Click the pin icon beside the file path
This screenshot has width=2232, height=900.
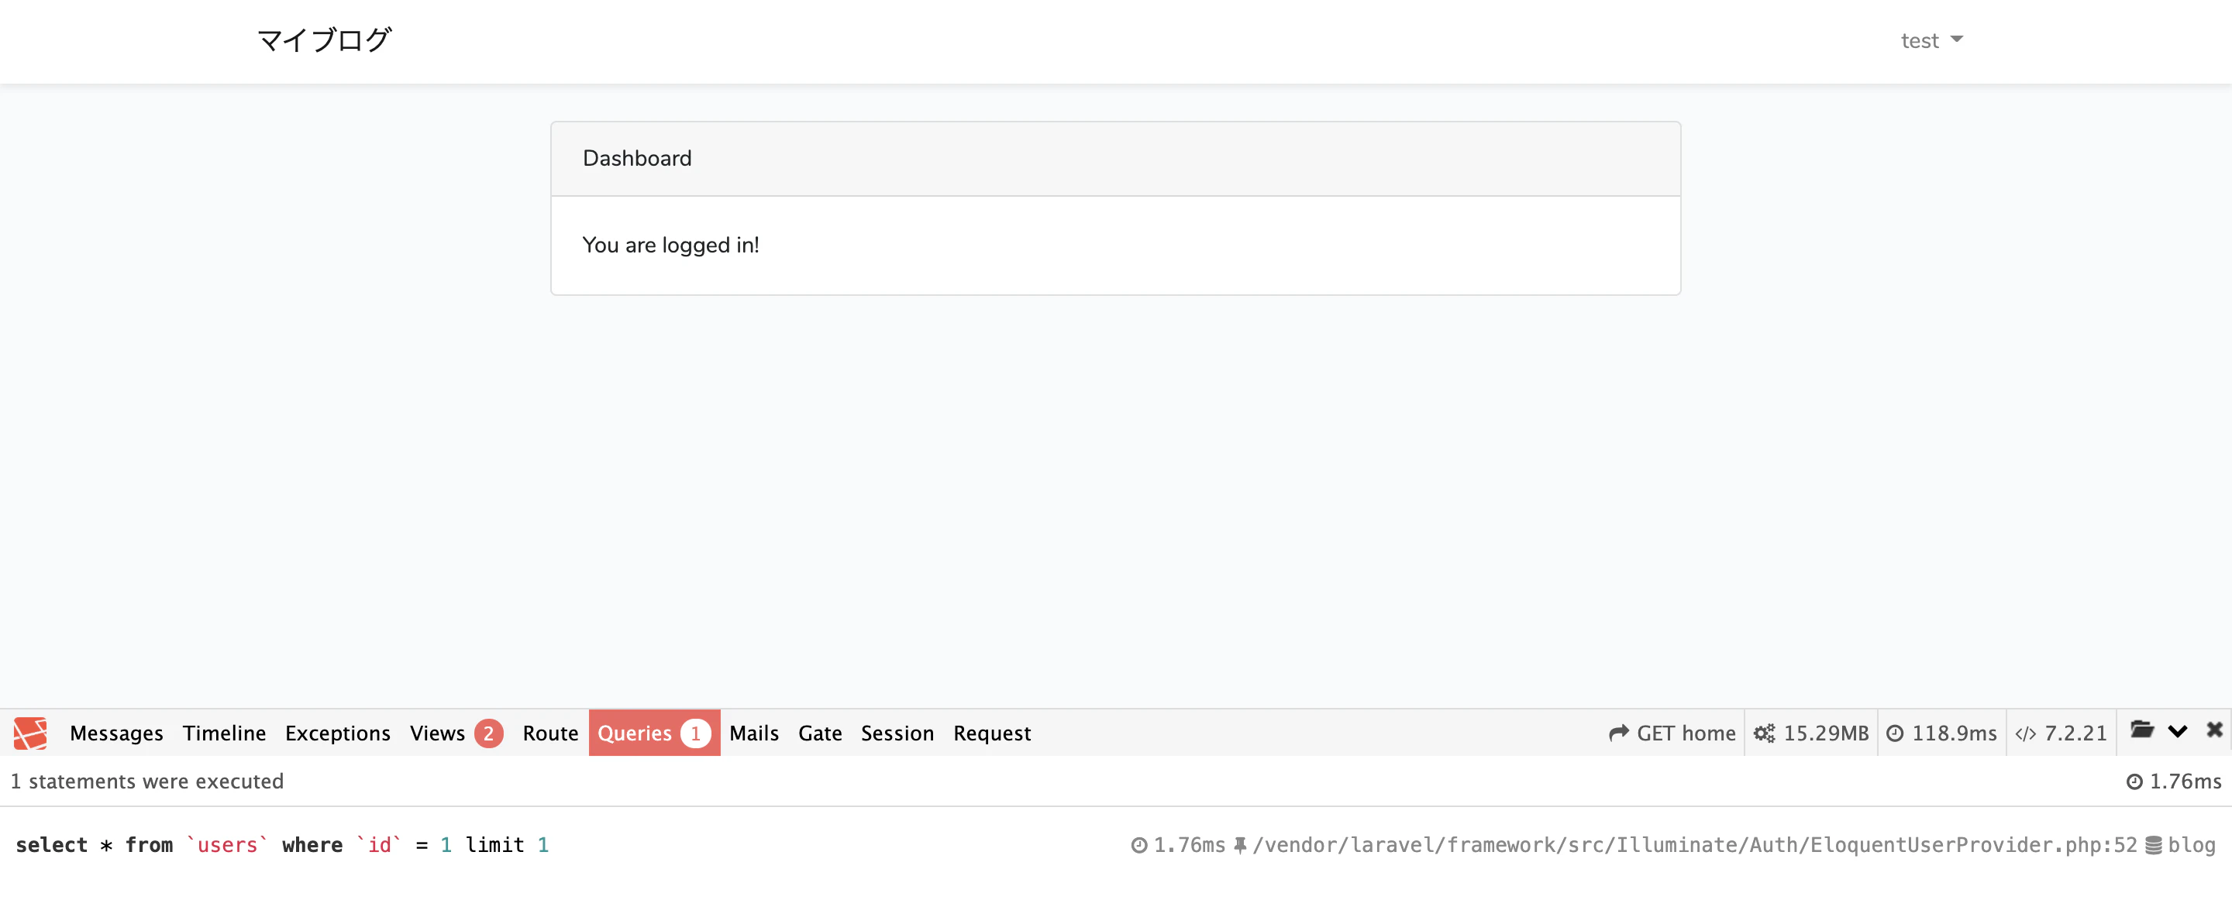coord(1240,844)
